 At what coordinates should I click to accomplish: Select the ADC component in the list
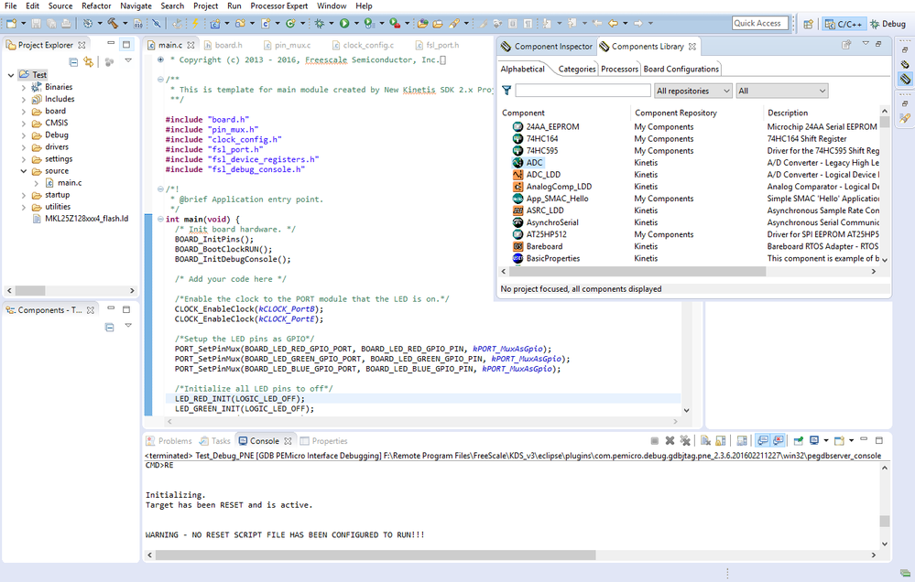[x=535, y=163]
